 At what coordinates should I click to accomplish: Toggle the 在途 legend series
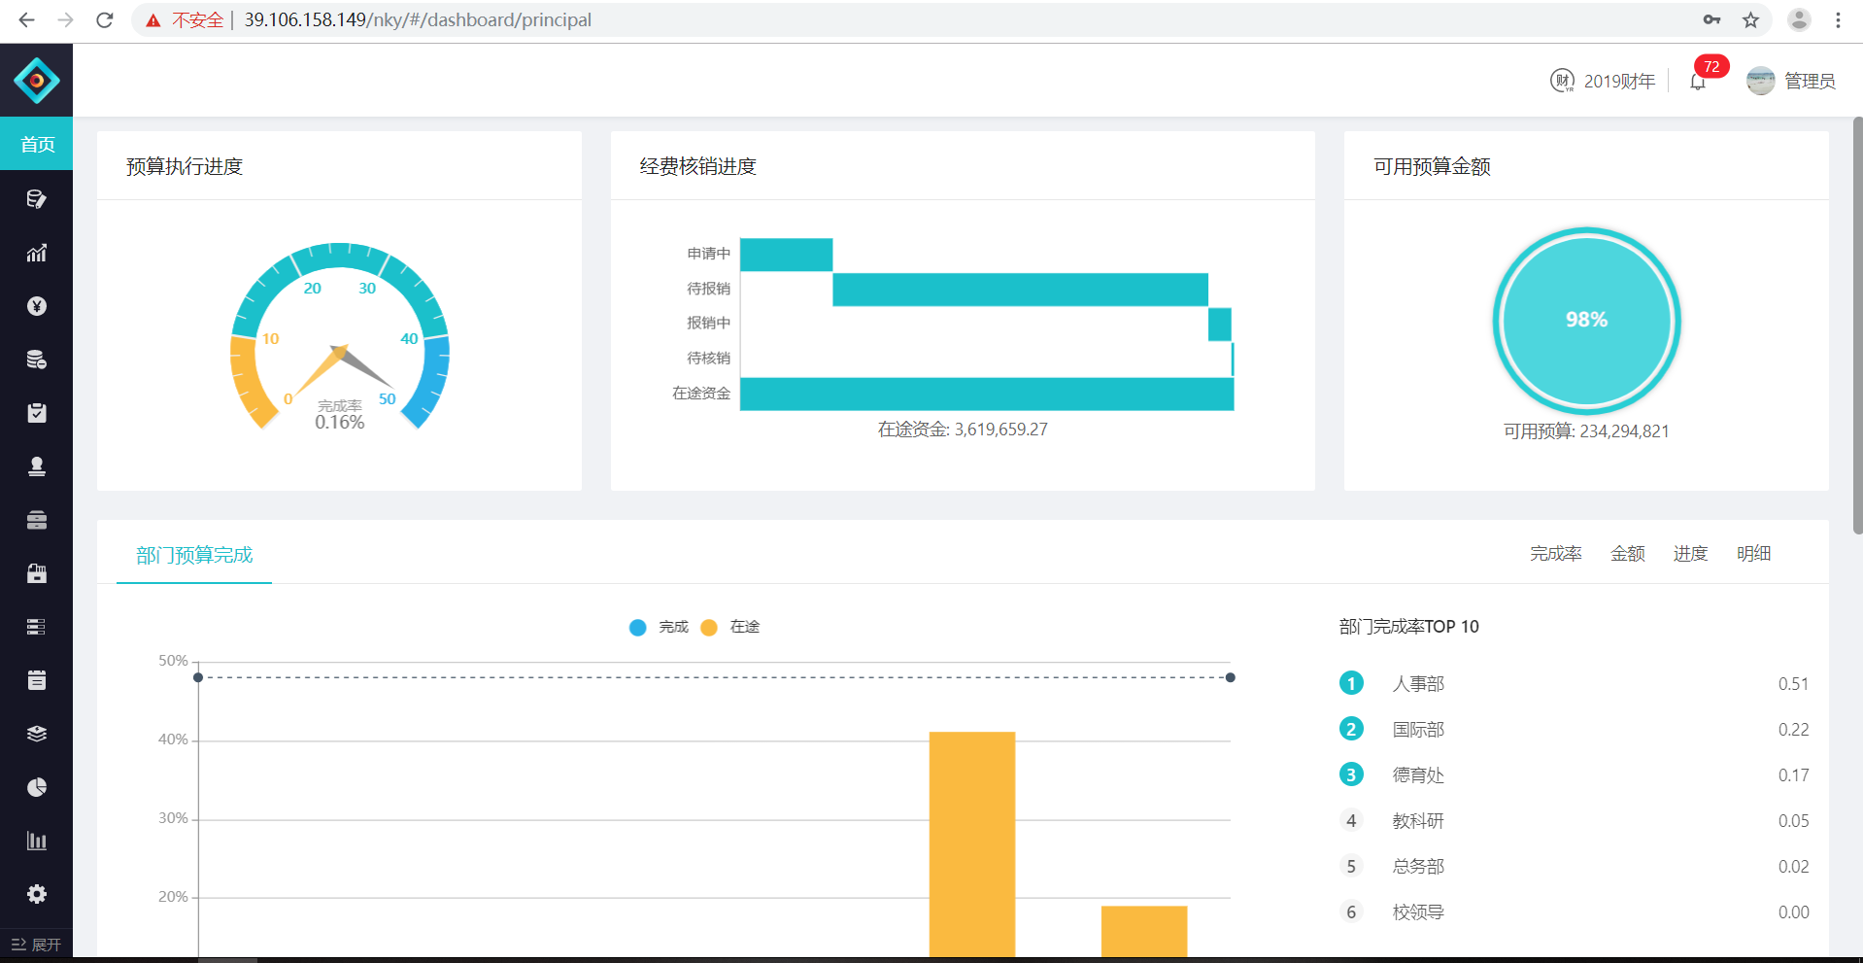730,627
